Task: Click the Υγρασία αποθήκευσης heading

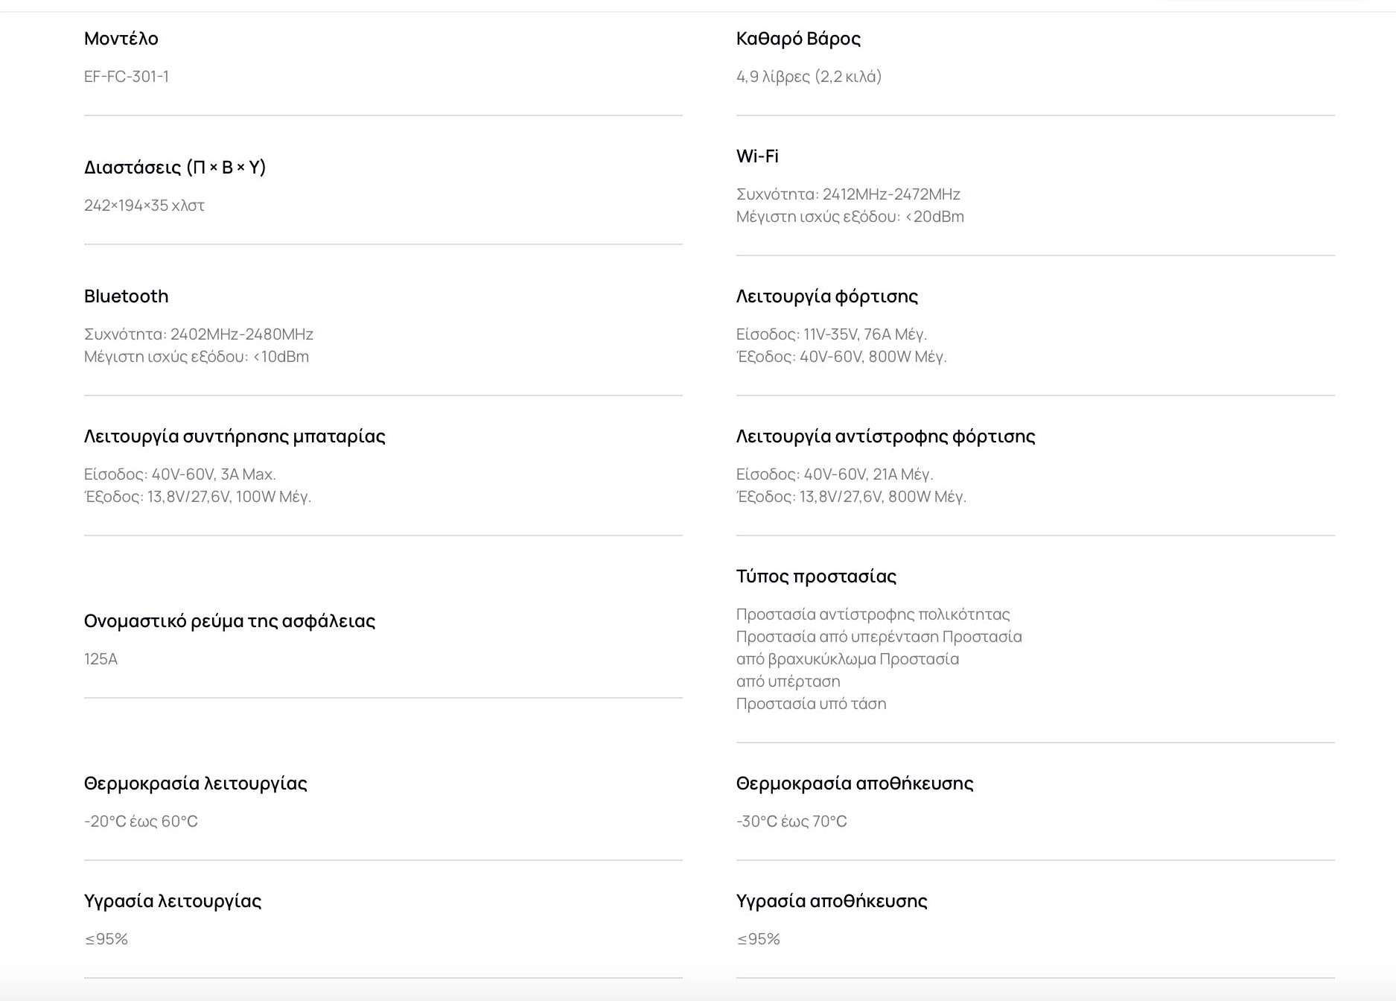Action: click(x=832, y=901)
